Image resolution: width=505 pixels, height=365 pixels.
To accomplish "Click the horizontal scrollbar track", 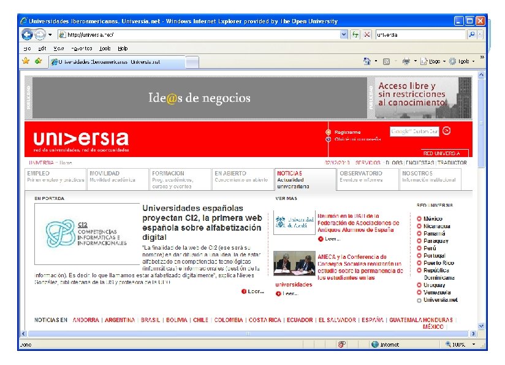I will [248, 333].
